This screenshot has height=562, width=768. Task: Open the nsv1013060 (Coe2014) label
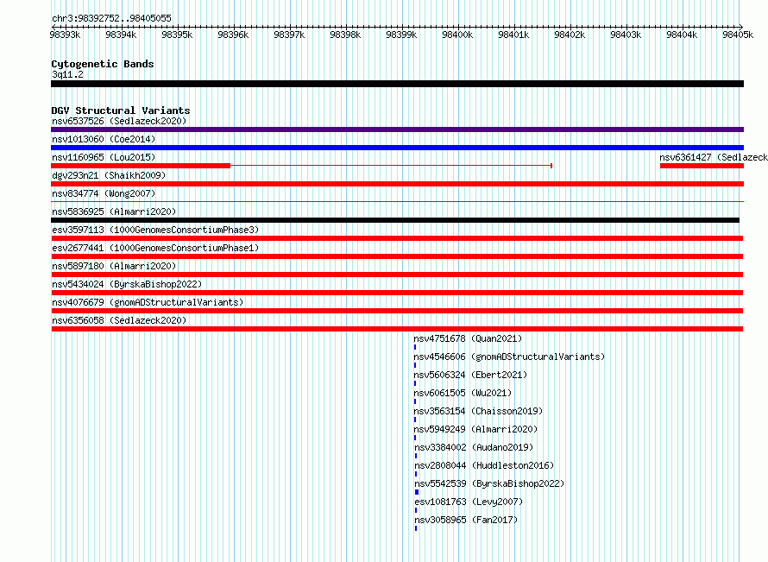coord(104,139)
